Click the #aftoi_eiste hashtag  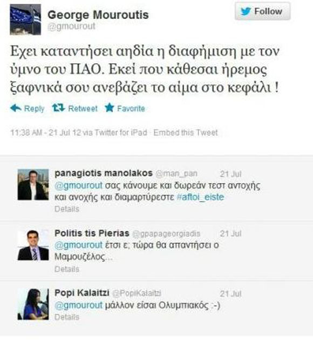click(200, 197)
